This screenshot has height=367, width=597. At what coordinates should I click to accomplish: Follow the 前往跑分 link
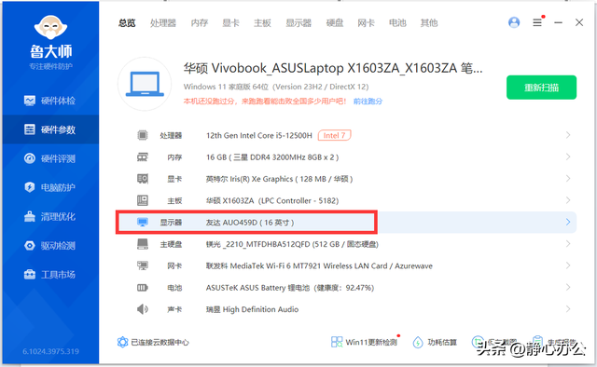pos(368,102)
